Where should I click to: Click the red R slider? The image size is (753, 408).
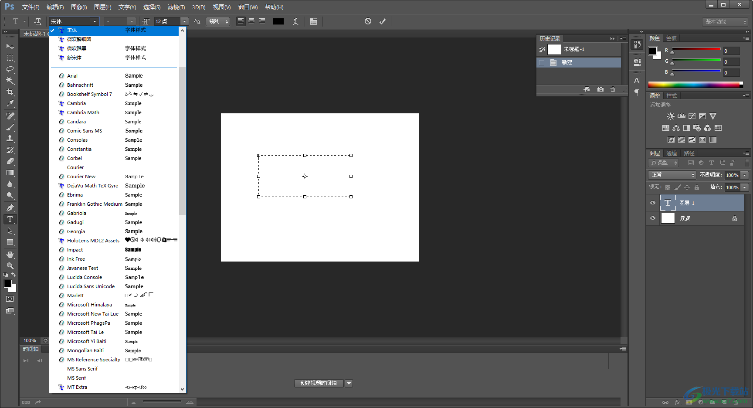coord(696,49)
